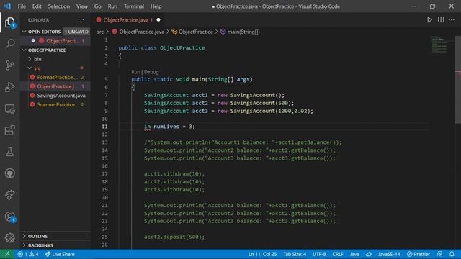The image size is (461, 259).
Task: Open editor More Actions ellipsis
Action: (452, 19)
